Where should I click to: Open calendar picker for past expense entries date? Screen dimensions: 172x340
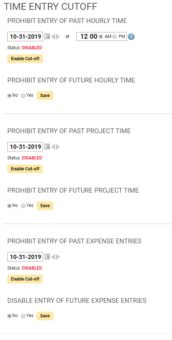(47, 257)
